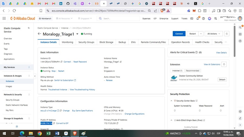Open Storage & Snapshots options menu dots

29,118
